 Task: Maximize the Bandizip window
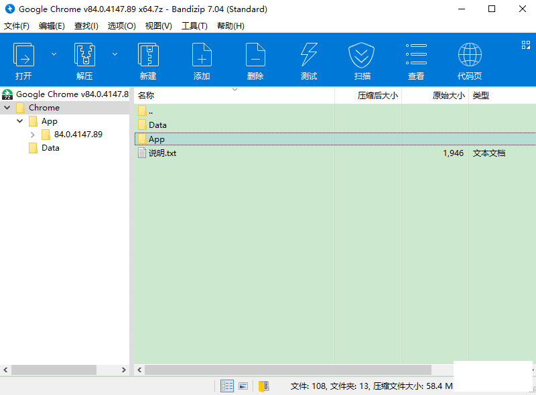pos(492,9)
